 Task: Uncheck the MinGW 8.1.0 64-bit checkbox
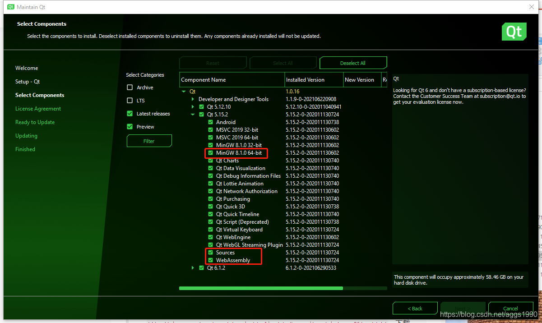(x=211, y=153)
